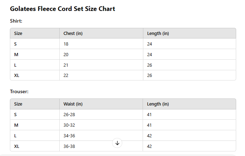Image resolution: width=245 pixels, height=156 pixels.
Task: Select chest value 18 for shirt size S
Action: 66,44
